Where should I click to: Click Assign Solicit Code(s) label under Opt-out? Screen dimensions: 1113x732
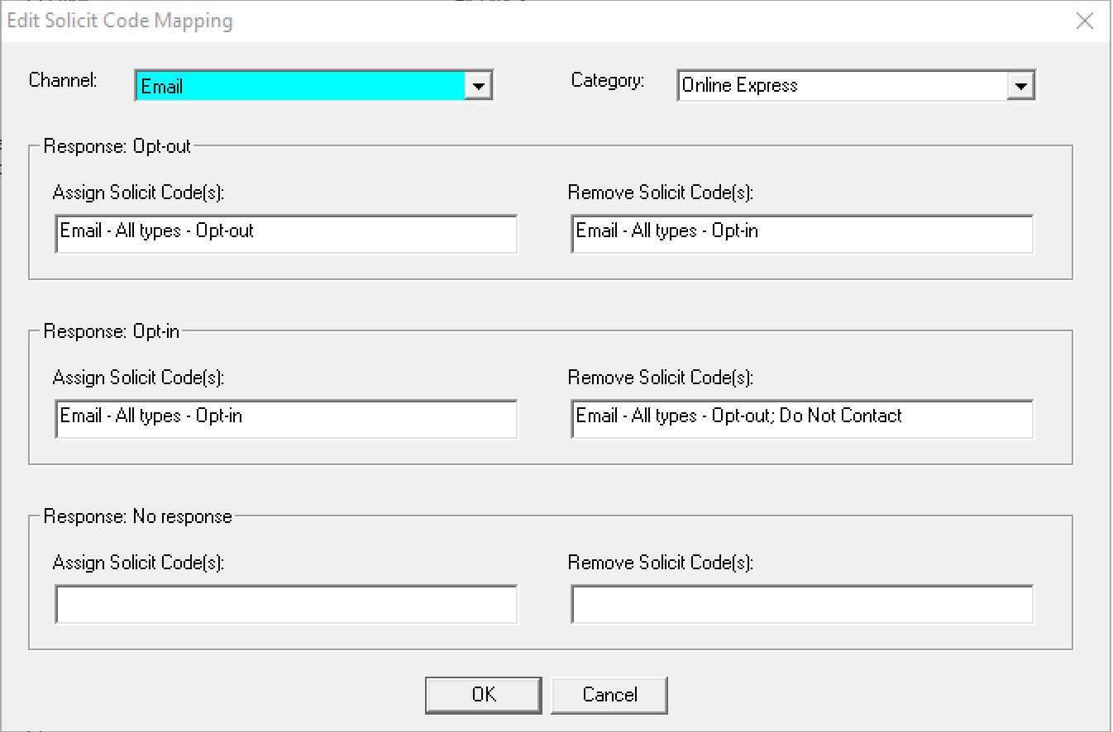pos(139,193)
